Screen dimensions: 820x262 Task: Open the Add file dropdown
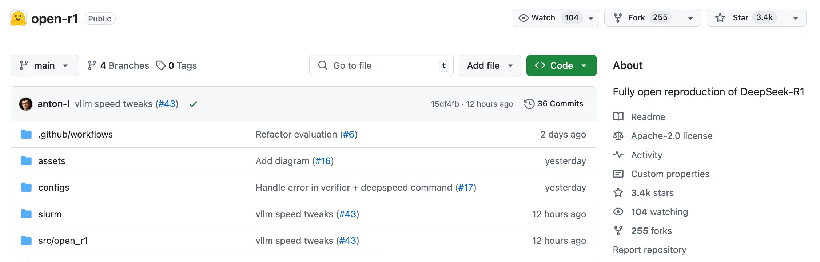490,65
